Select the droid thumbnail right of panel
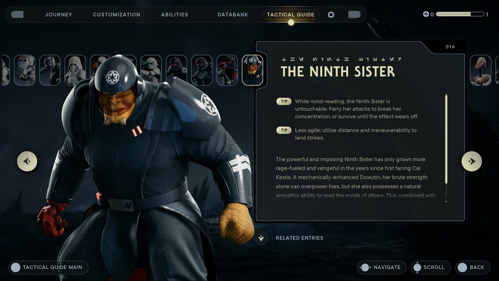 481,70
